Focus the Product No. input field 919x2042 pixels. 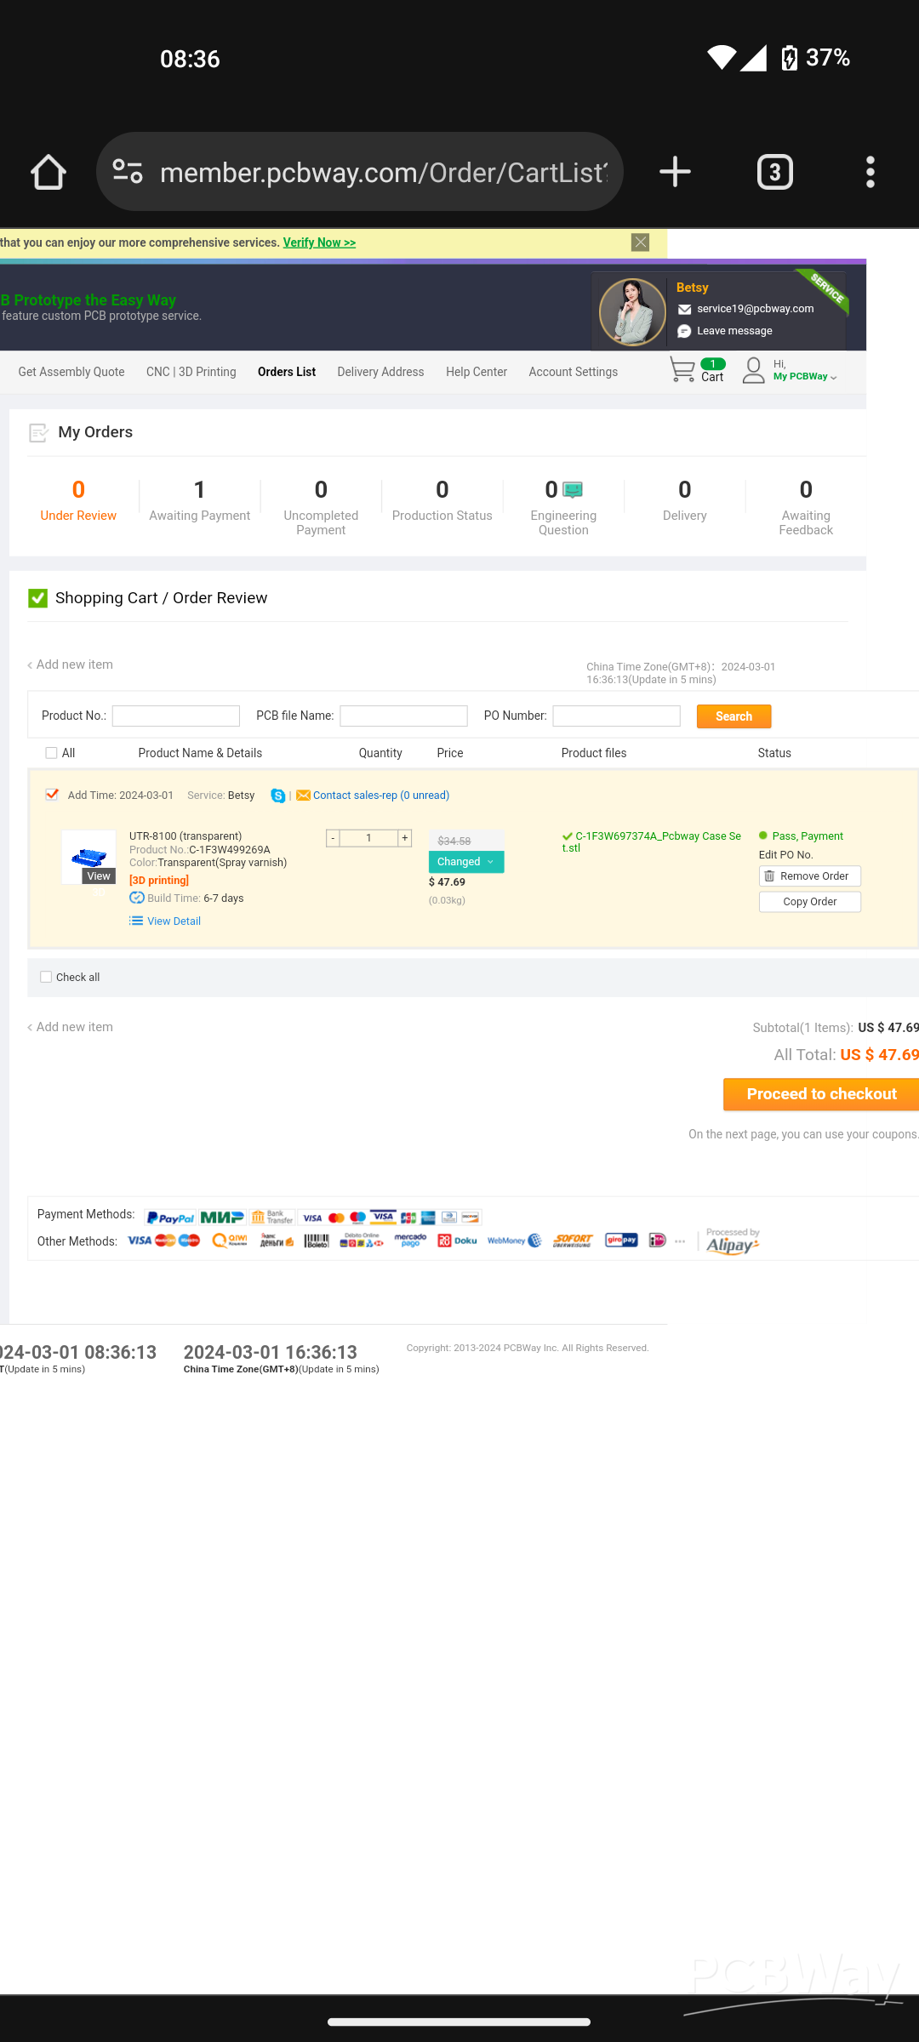point(176,716)
